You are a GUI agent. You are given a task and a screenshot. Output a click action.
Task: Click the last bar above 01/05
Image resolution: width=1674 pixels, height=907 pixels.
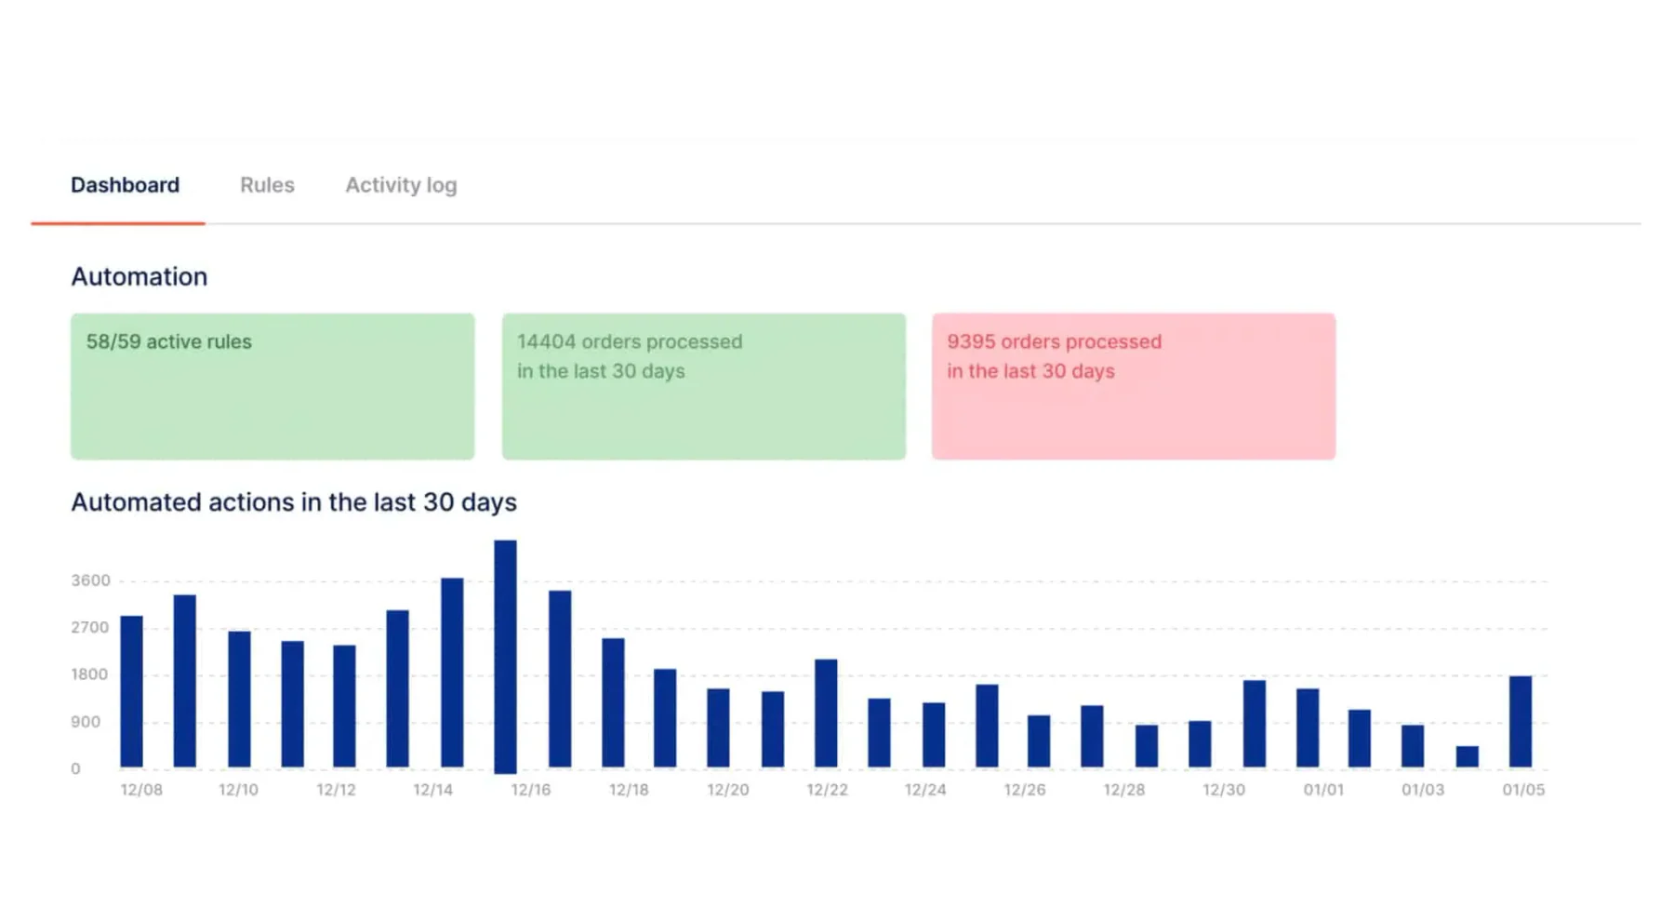[1521, 722]
